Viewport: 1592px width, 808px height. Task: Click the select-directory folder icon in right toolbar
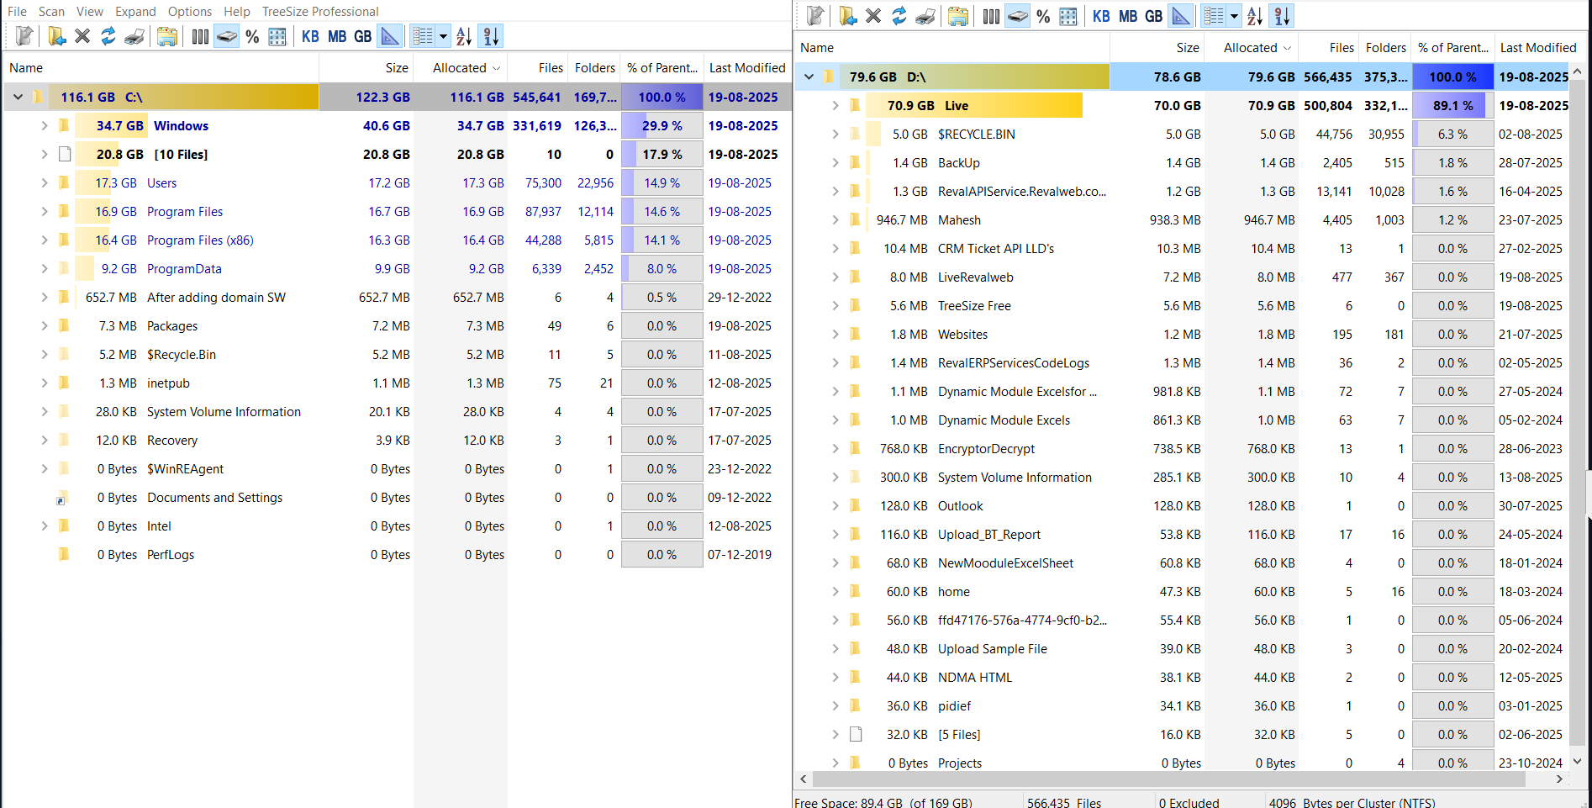tap(847, 16)
